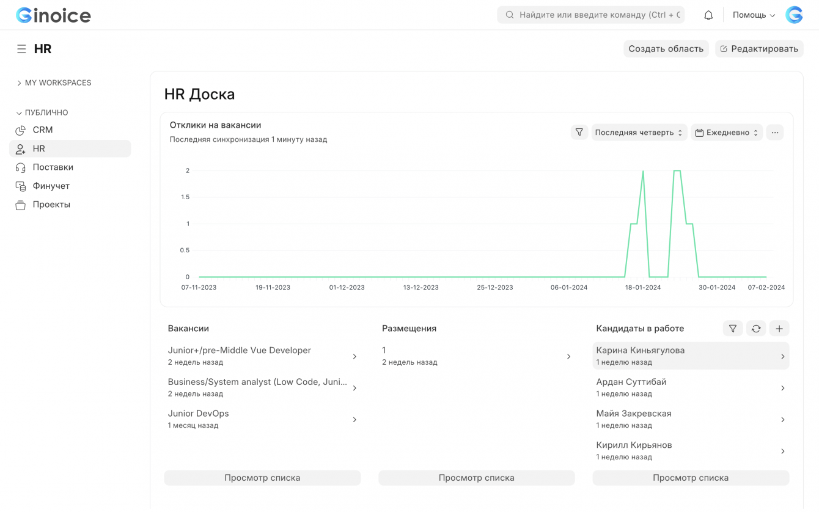Refresh the candidates in progress list
The image size is (819, 512).
(x=756, y=329)
